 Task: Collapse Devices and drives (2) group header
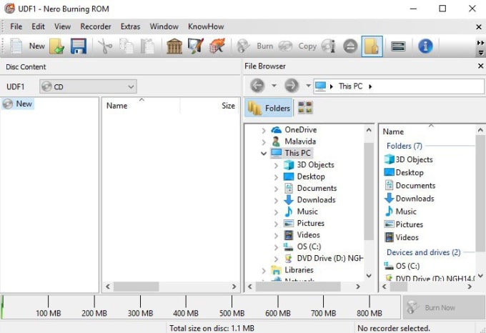(x=423, y=252)
